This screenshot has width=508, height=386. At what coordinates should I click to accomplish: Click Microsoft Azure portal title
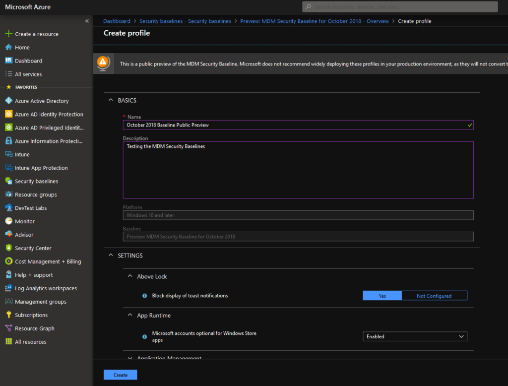[28, 7]
